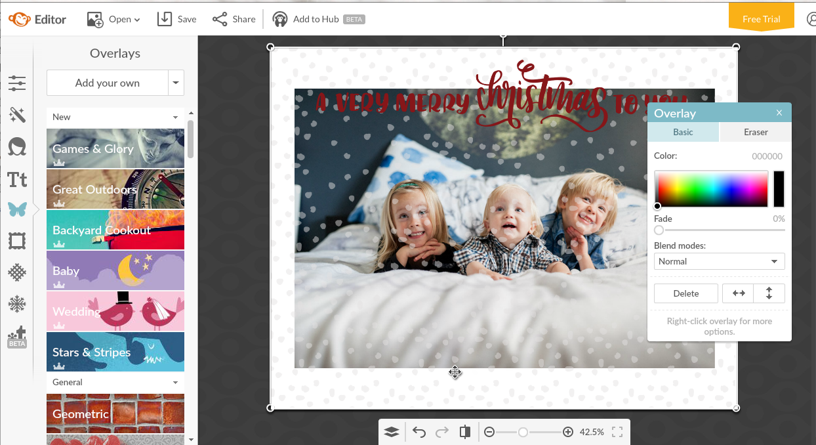
Task: Switch to the Basic tab
Action: click(683, 132)
